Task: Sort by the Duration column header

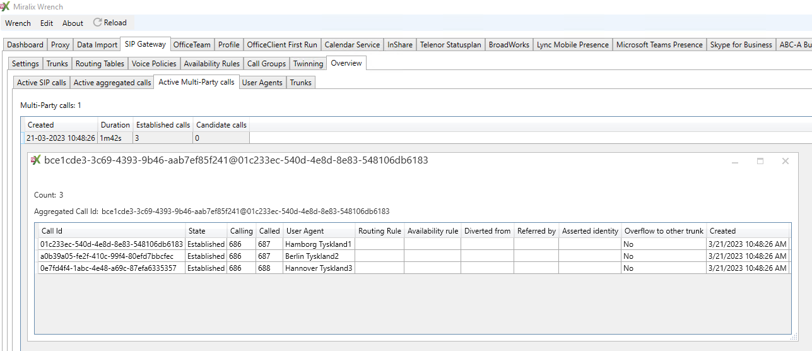Action: point(115,125)
